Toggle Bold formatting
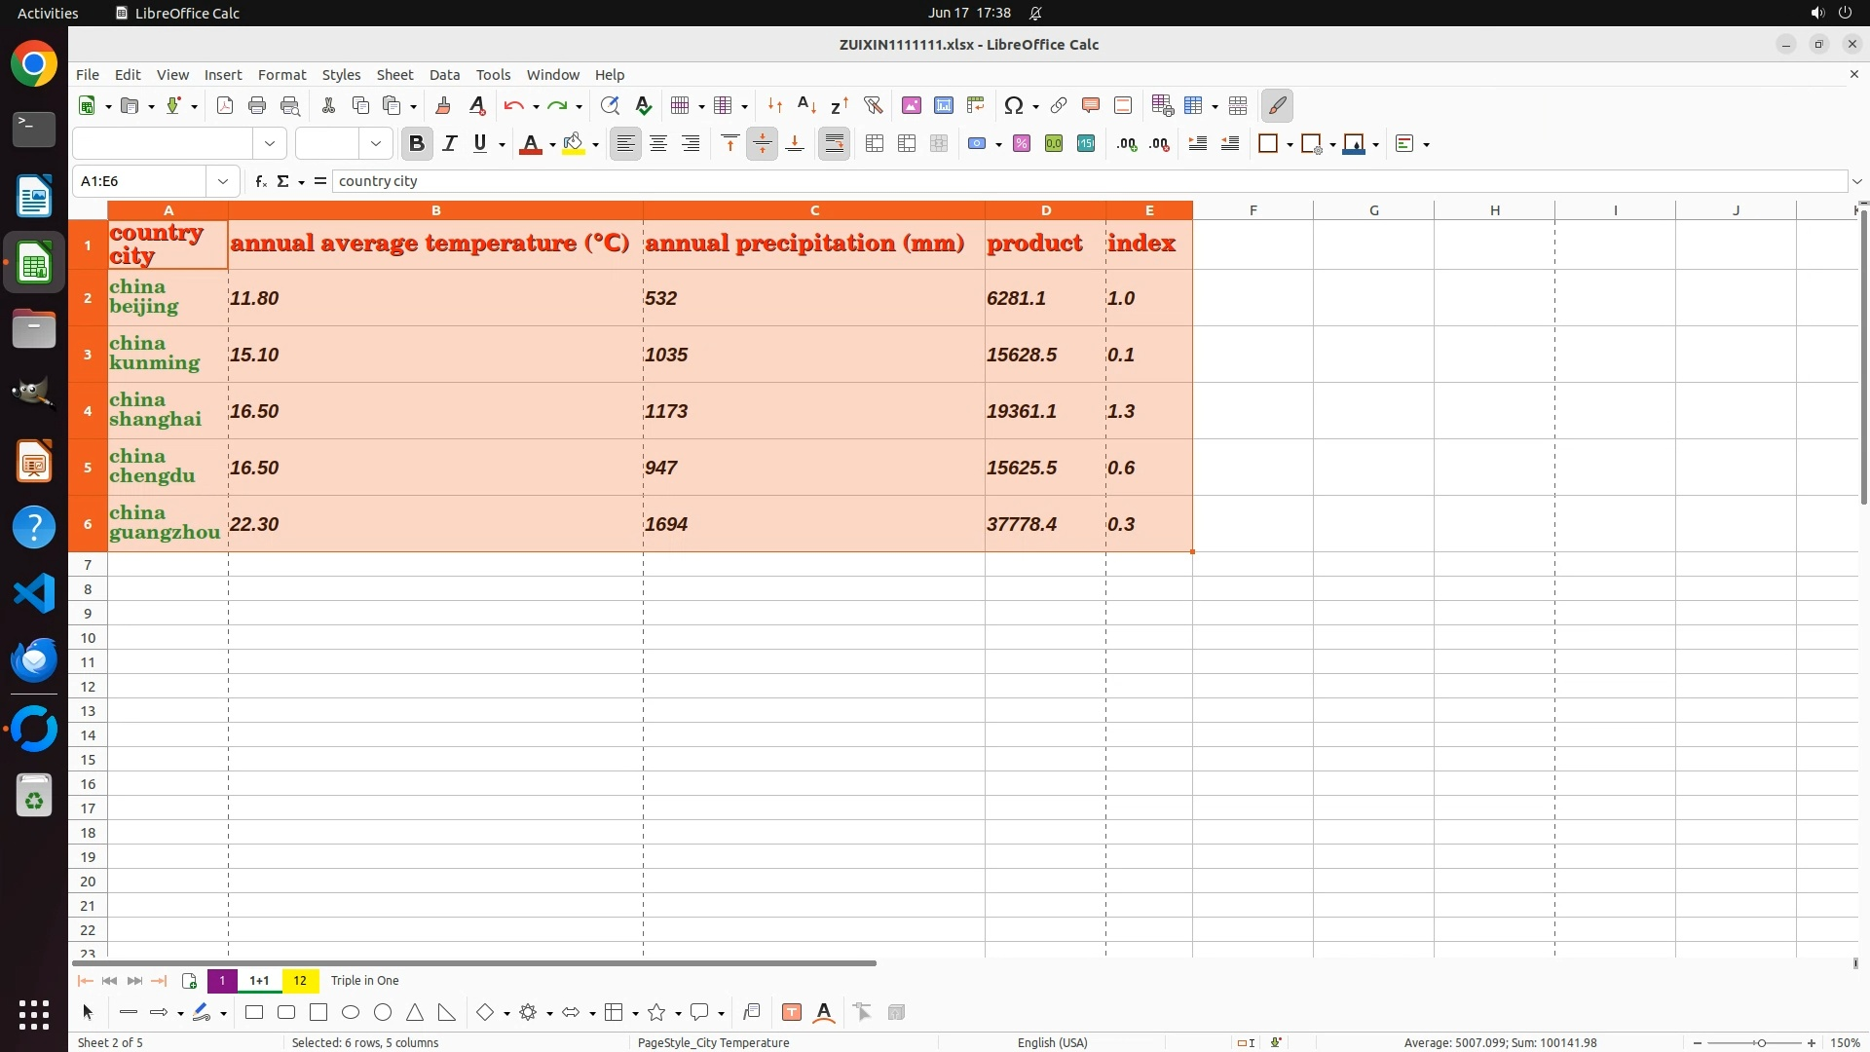This screenshot has height=1052, width=1870. [417, 144]
